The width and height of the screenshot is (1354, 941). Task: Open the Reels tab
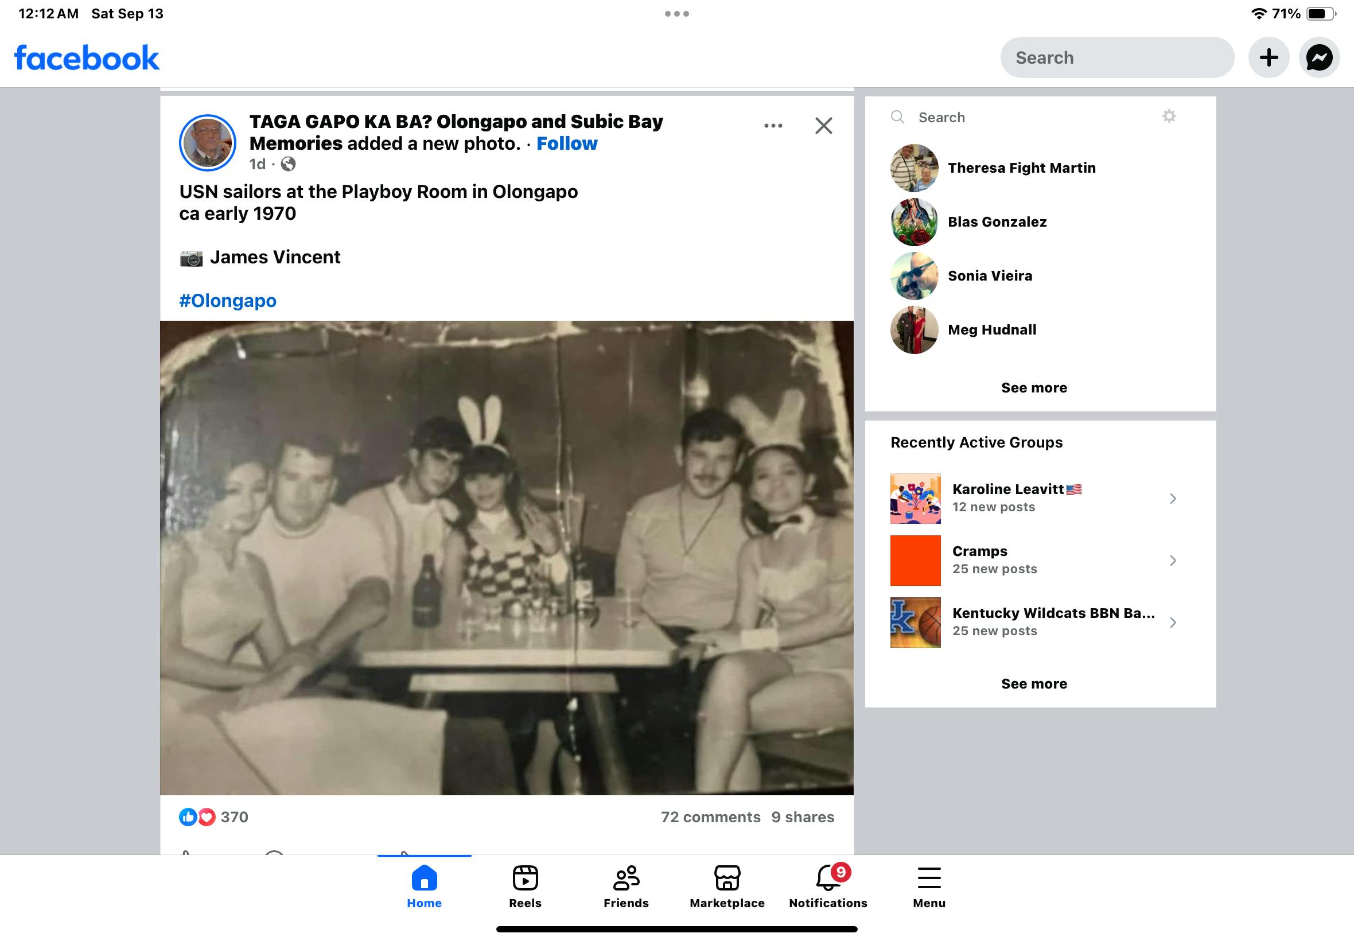pyautogui.click(x=524, y=886)
